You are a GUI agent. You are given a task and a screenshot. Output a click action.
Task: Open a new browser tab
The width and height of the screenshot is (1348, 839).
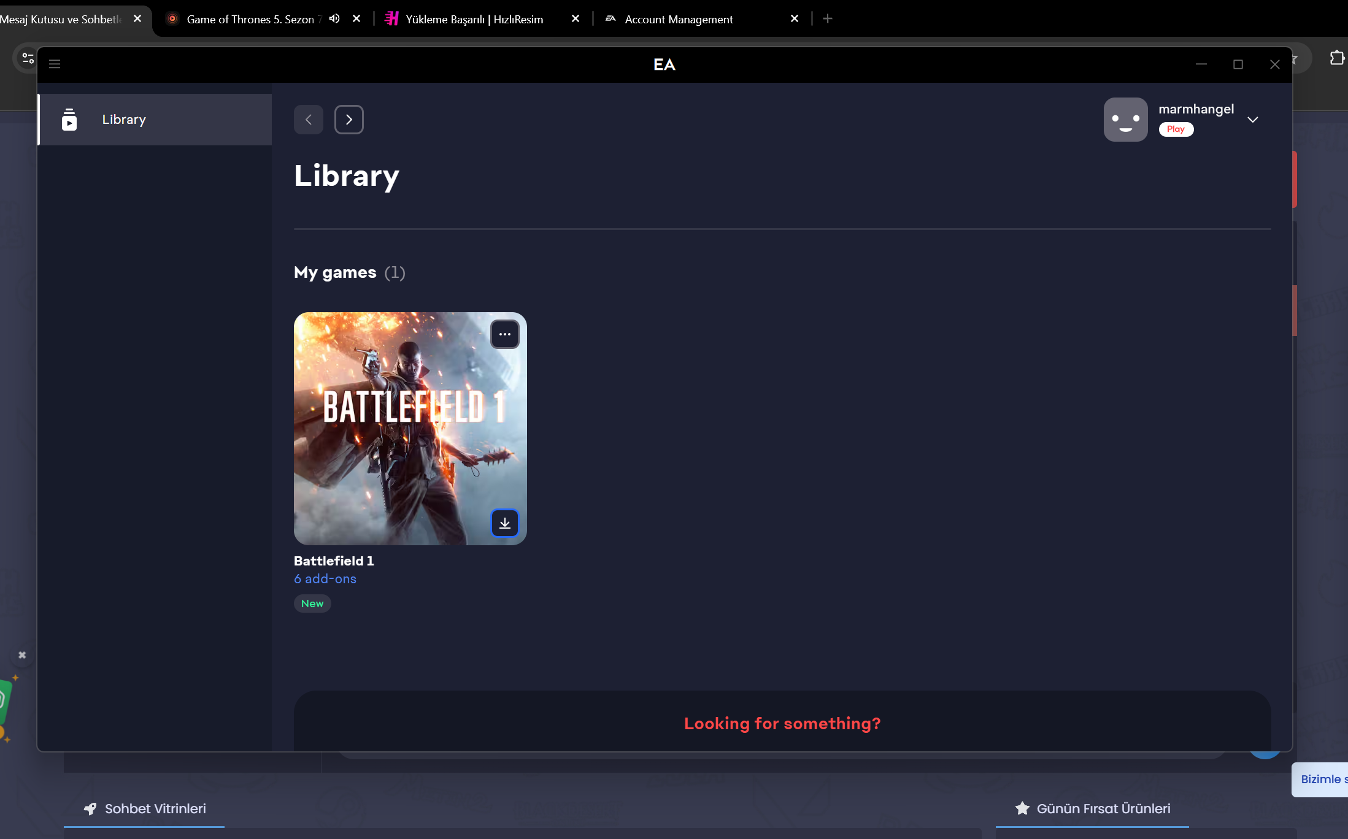(x=828, y=19)
